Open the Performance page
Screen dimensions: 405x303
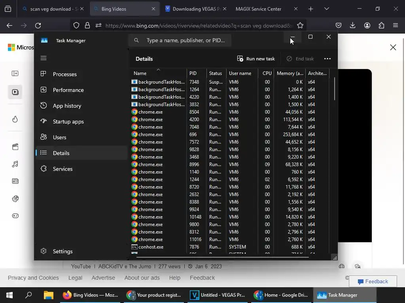[x=81, y=90]
